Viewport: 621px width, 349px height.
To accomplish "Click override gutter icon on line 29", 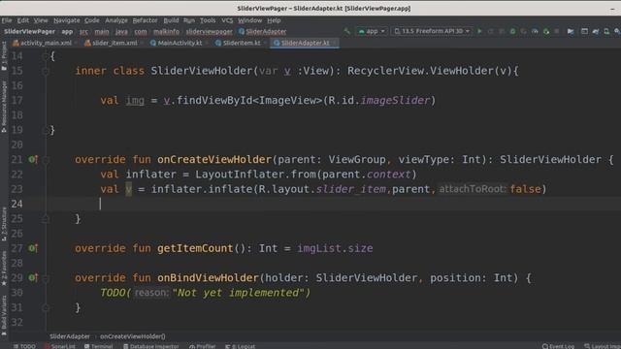I will click(x=33, y=278).
